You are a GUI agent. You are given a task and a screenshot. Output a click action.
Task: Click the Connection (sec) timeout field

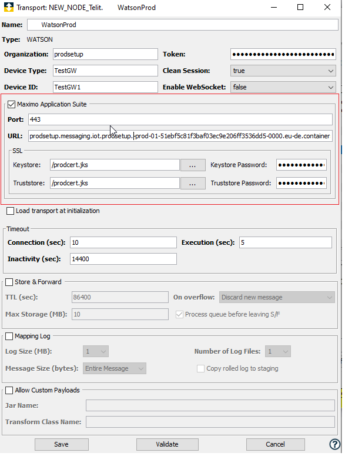[123, 242]
